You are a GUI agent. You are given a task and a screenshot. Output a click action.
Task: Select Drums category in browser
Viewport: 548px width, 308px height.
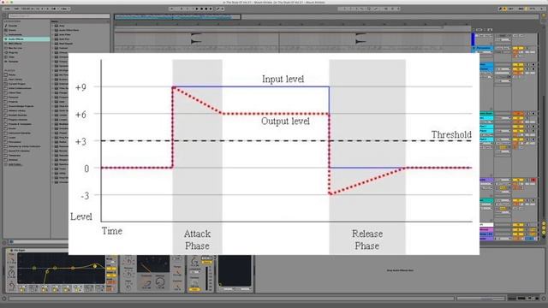13,30
